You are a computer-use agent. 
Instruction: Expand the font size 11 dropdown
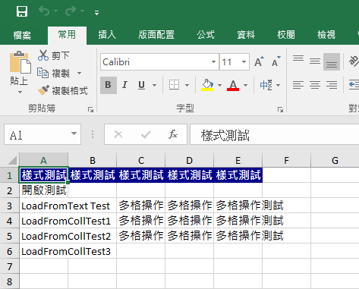[244, 61]
